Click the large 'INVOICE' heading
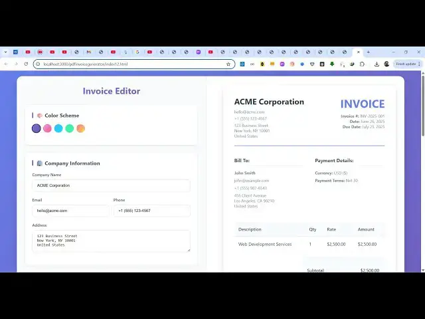This screenshot has height=319, width=425. click(363, 104)
